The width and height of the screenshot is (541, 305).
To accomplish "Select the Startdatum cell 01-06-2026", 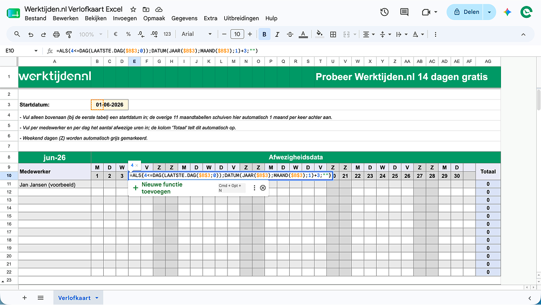I will coord(109,105).
